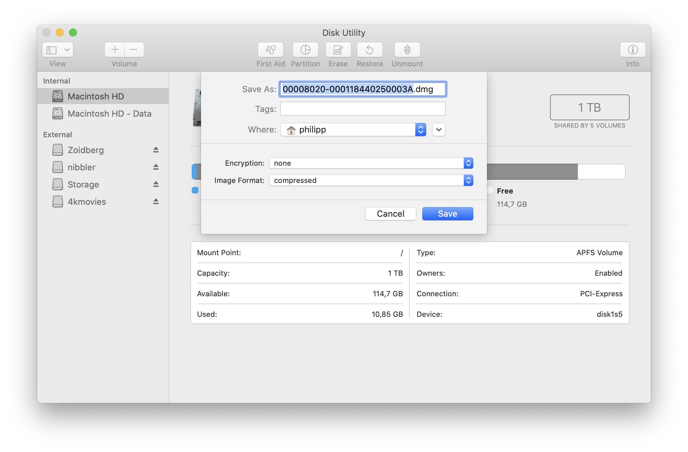This screenshot has height=452, width=688.
Task: Click the 114,7 GB available value
Action: pyautogui.click(x=387, y=294)
